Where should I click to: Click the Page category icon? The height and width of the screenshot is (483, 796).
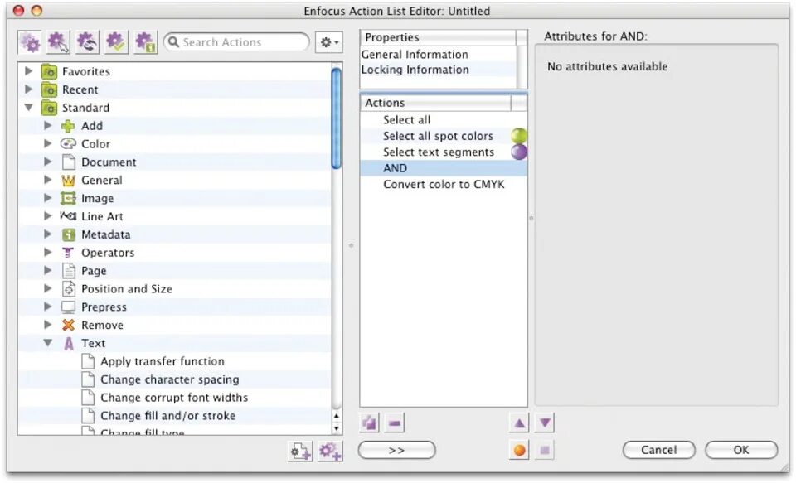[x=69, y=270]
